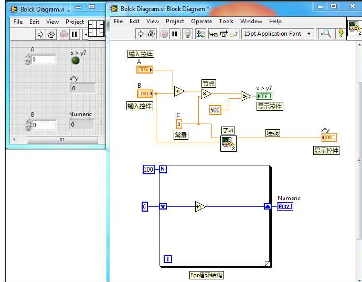Open File menu in front panel window
This screenshot has height=282, width=362.
(x=18, y=22)
